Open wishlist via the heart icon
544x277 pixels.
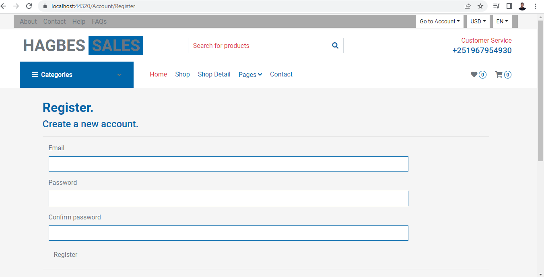[x=474, y=74]
